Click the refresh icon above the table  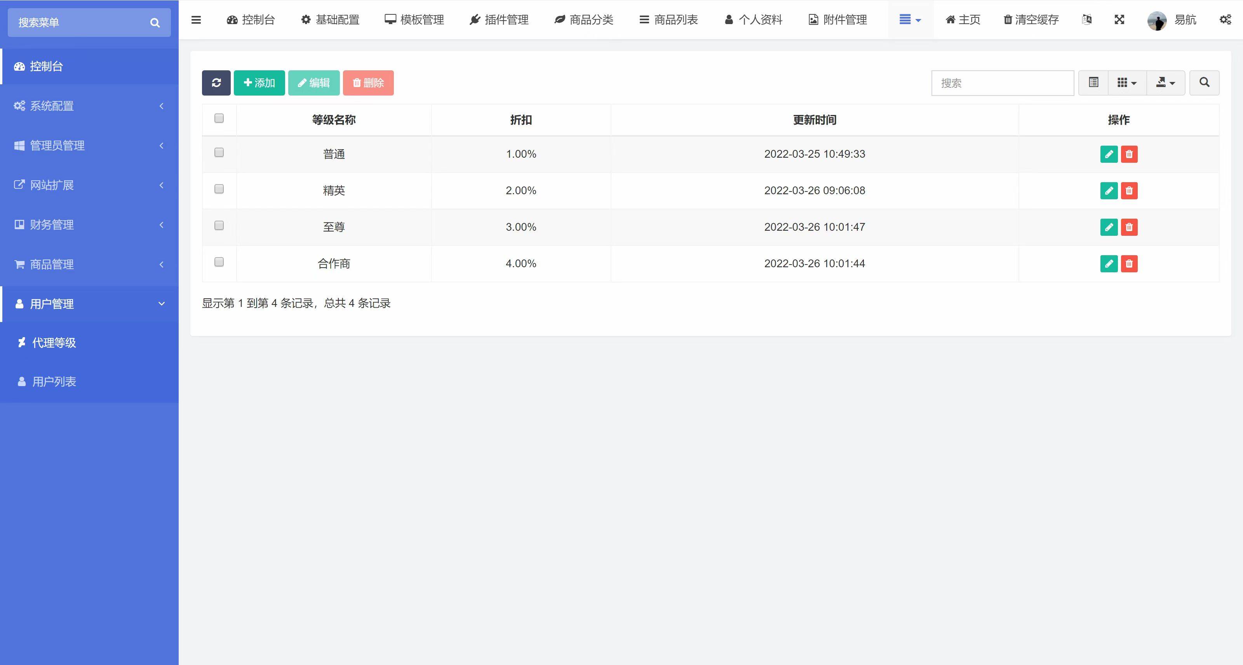[216, 82]
